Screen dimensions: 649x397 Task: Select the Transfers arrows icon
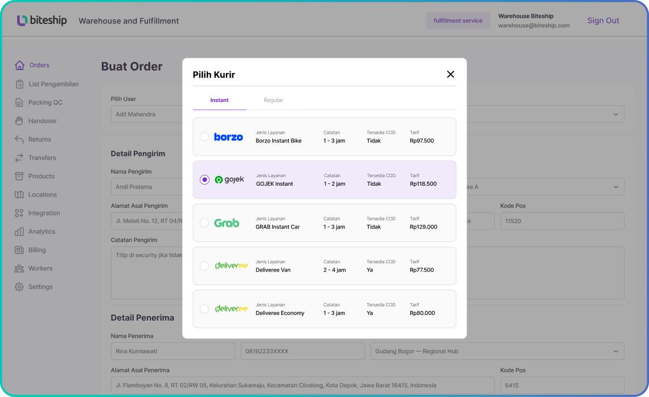19,157
